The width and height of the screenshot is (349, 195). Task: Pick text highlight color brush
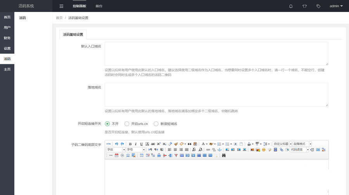coord(211,144)
